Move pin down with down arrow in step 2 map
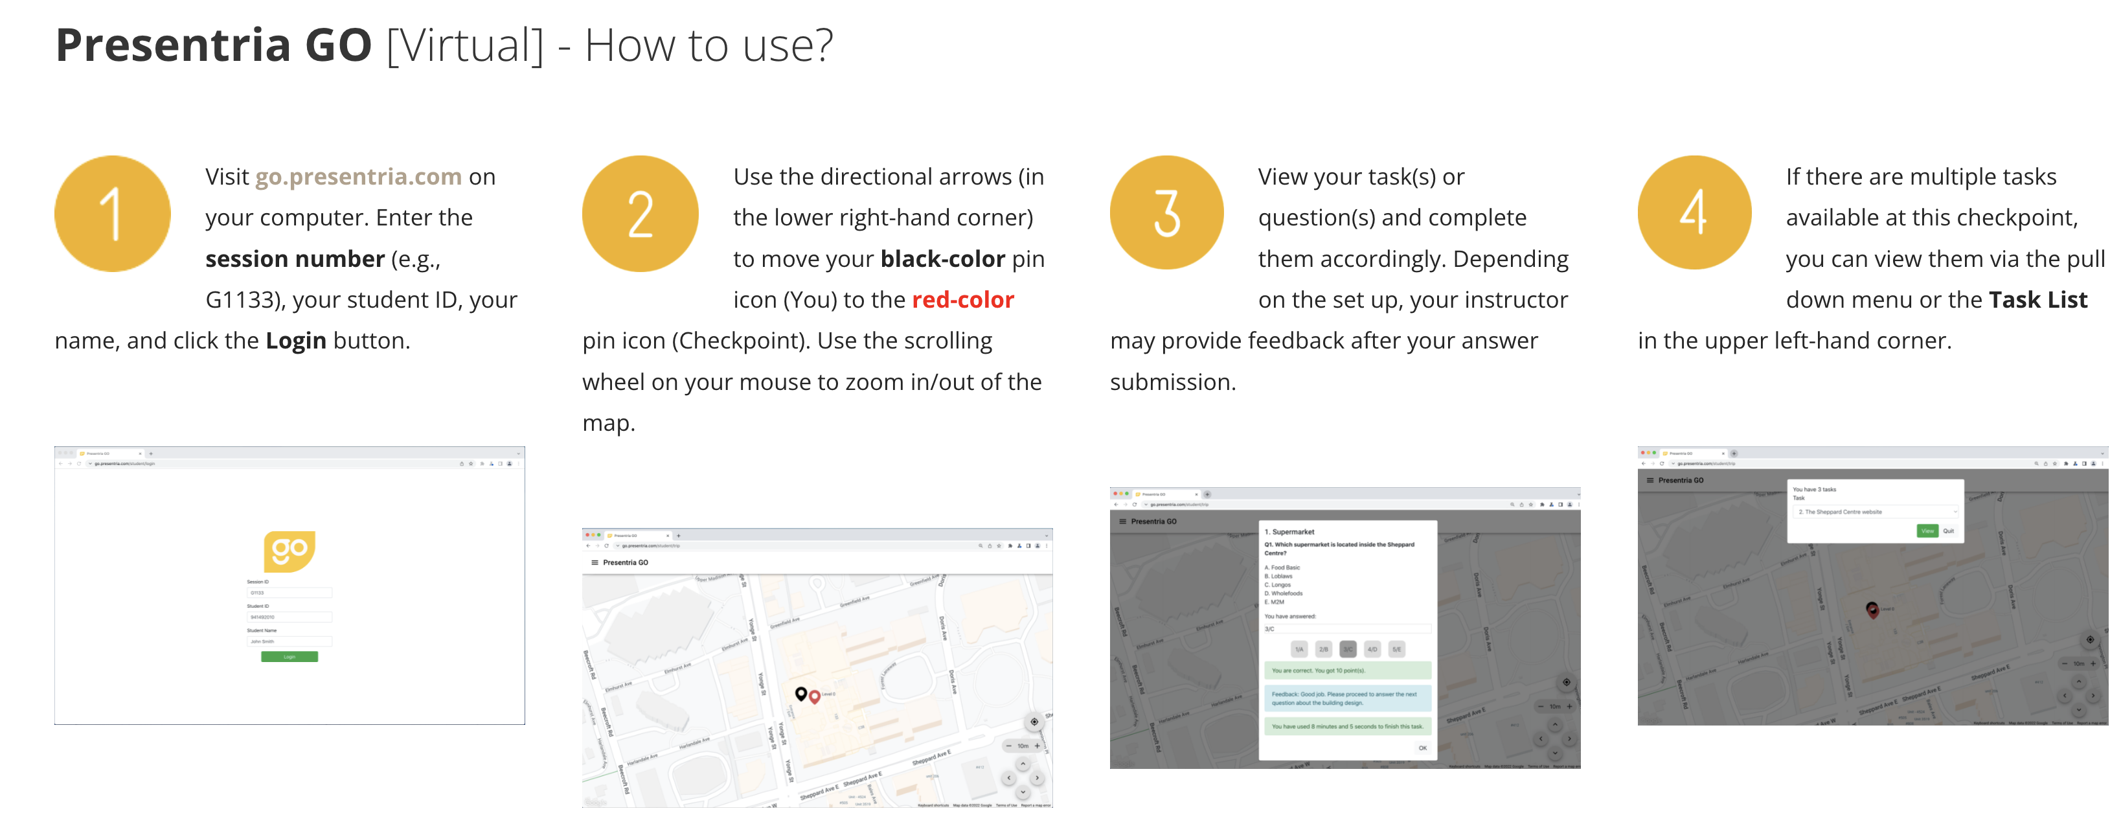 (x=1022, y=792)
